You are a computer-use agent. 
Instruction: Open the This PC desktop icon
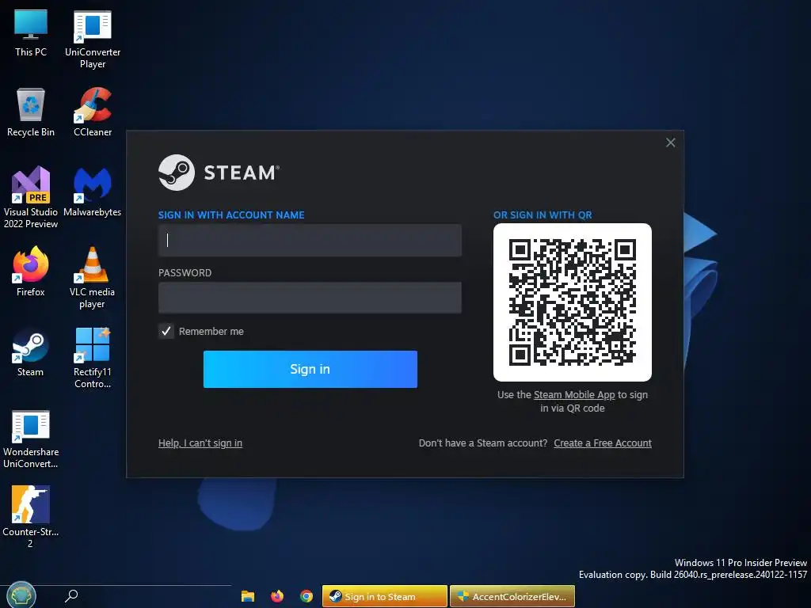click(x=31, y=33)
